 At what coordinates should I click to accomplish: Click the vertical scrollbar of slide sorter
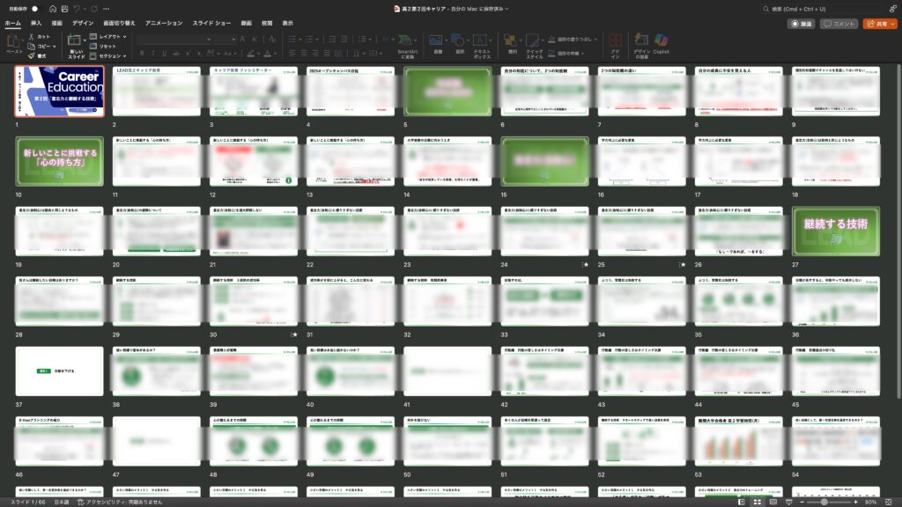(x=898, y=230)
